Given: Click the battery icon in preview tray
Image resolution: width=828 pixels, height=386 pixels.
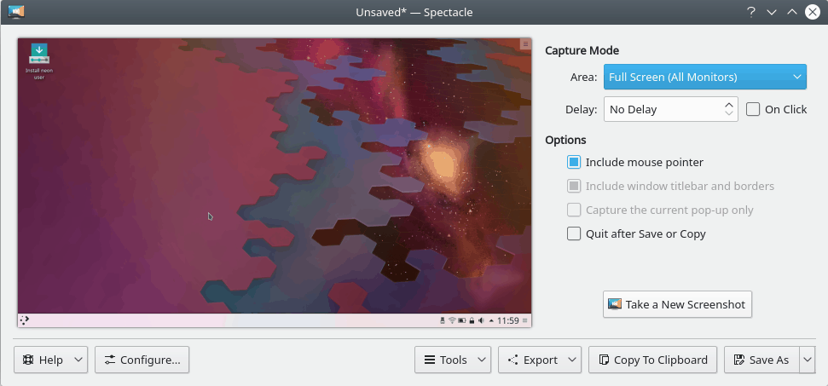Looking at the screenshot, I should [x=461, y=320].
